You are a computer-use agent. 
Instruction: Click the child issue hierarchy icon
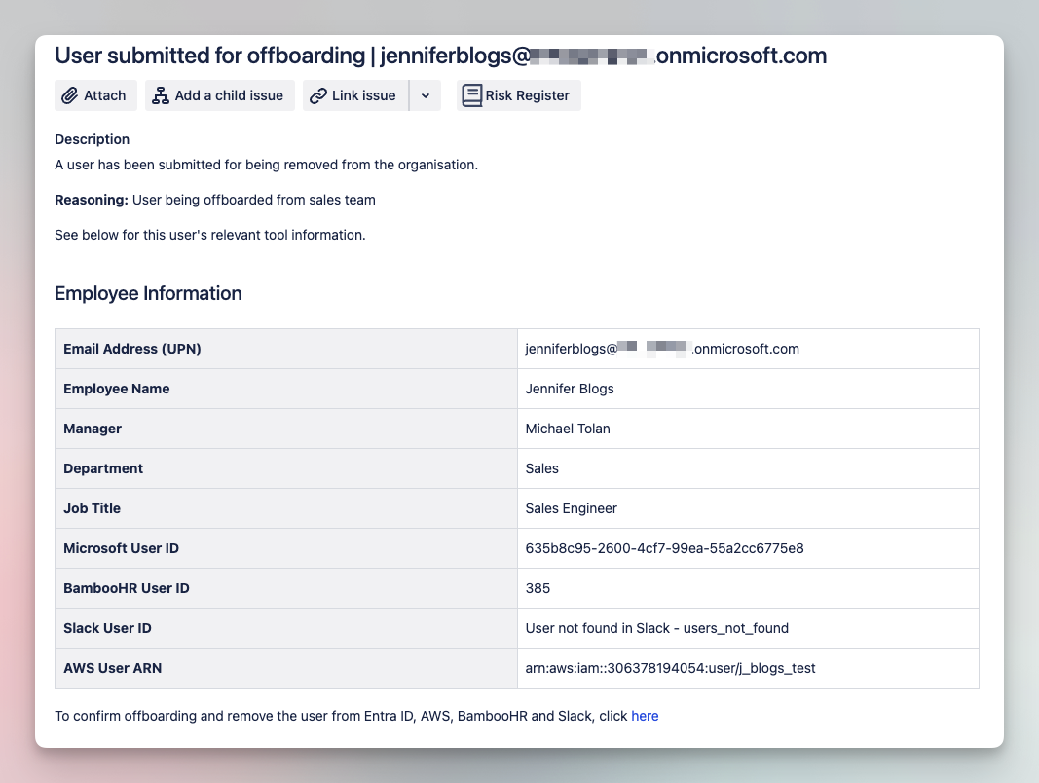161,95
